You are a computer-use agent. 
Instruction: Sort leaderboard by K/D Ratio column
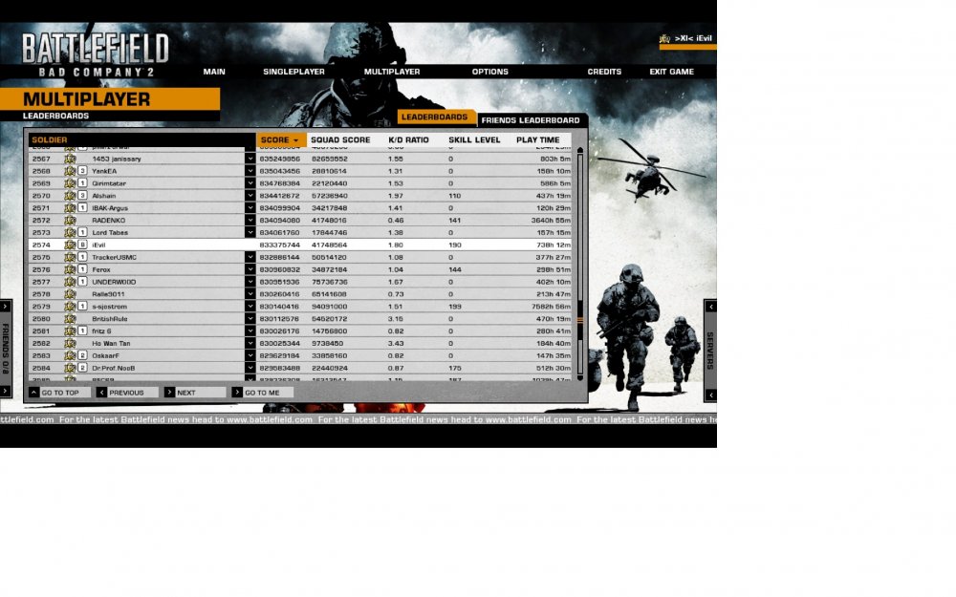[x=408, y=140]
